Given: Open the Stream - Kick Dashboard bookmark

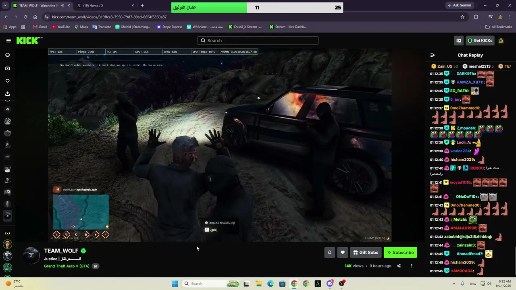Looking at the screenshot, I should [x=288, y=27].
